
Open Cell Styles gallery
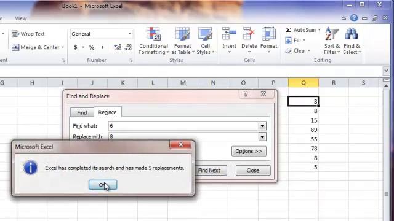click(x=205, y=41)
